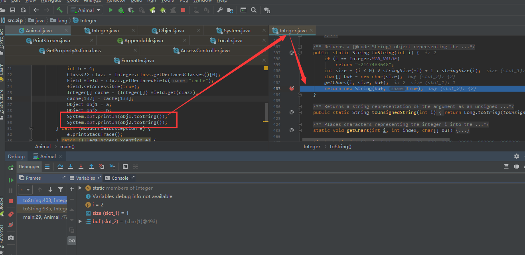Switch to Object.java editor tab
This screenshot has height=255, width=525.
pyautogui.click(x=171, y=30)
